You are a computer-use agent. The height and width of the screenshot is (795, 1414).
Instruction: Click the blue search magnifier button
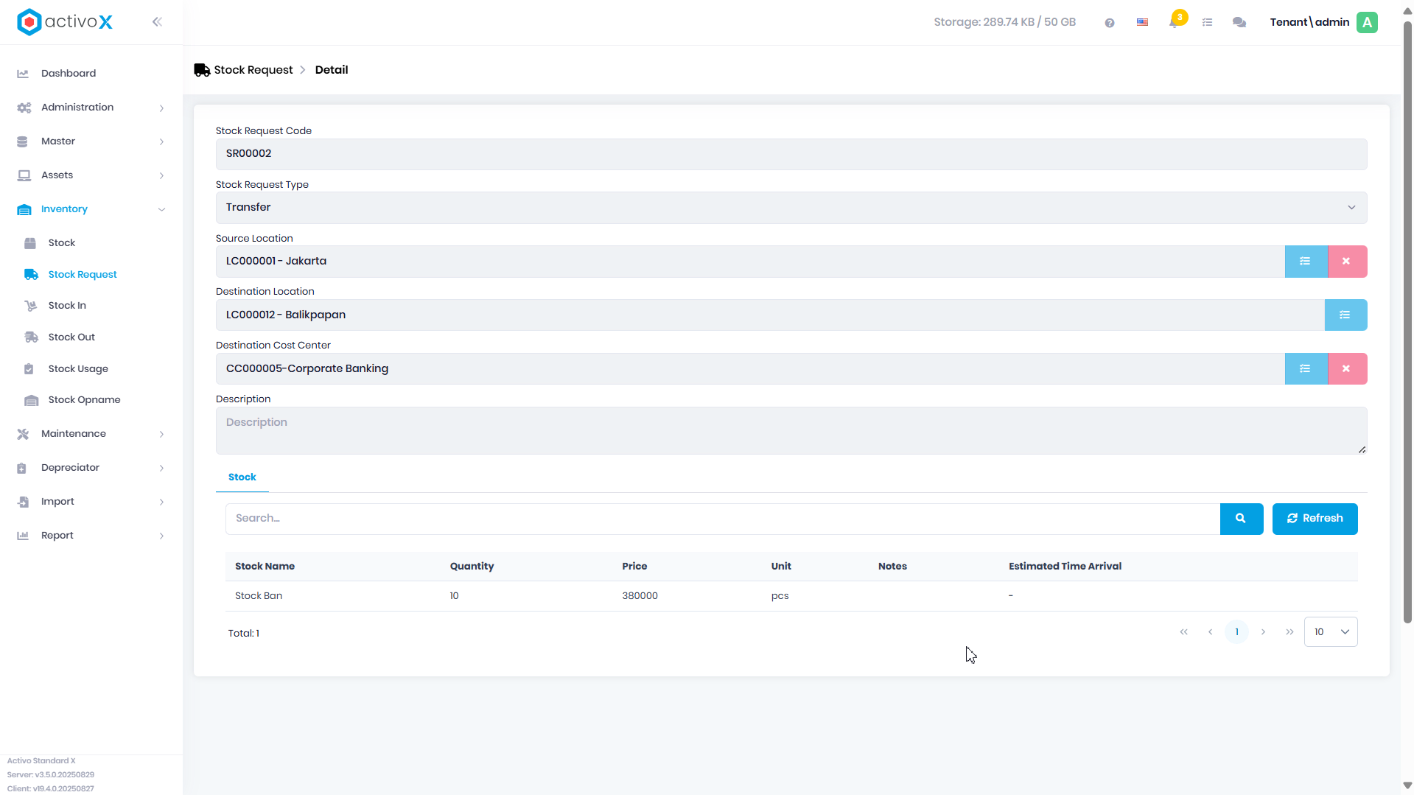(x=1241, y=519)
